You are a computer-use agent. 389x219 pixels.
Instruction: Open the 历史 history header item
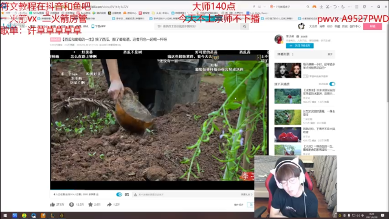pos(345,26)
